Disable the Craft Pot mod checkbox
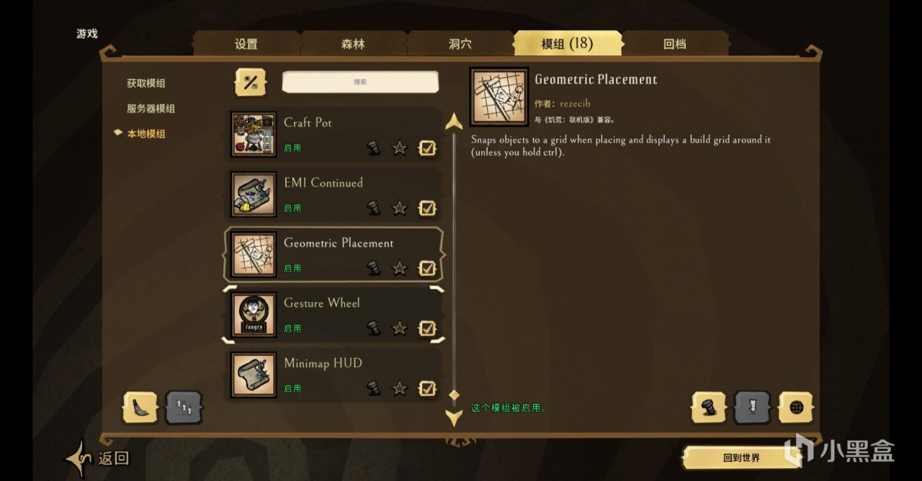 (x=427, y=148)
